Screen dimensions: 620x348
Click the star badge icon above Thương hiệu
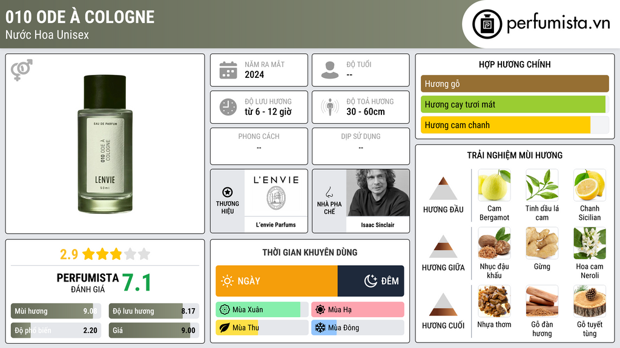click(x=228, y=192)
